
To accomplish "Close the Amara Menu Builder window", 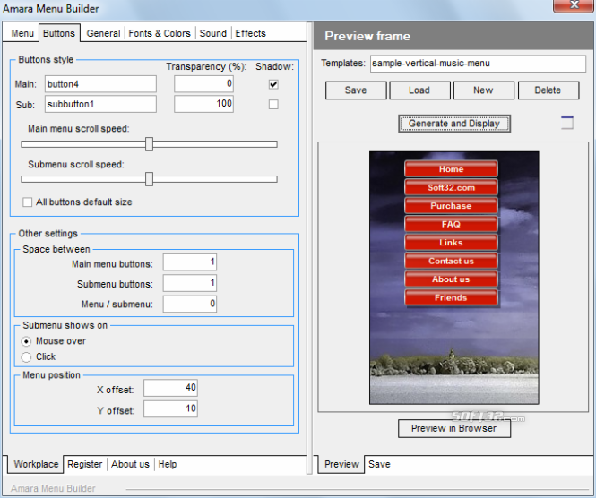I will coord(574,5).
